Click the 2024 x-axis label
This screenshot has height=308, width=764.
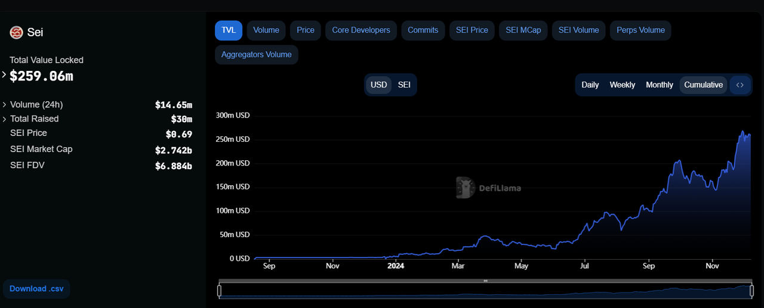[395, 266]
